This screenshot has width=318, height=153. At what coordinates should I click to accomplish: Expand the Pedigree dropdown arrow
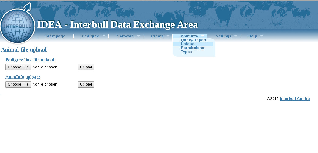point(104,36)
